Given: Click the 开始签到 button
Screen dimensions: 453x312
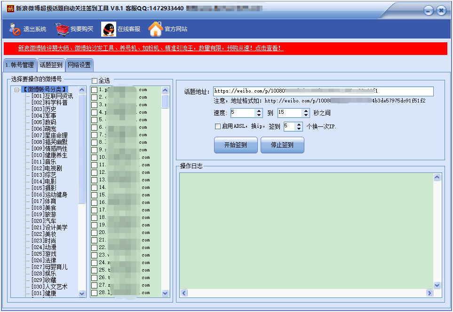Looking at the screenshot, I should point(236,145).
